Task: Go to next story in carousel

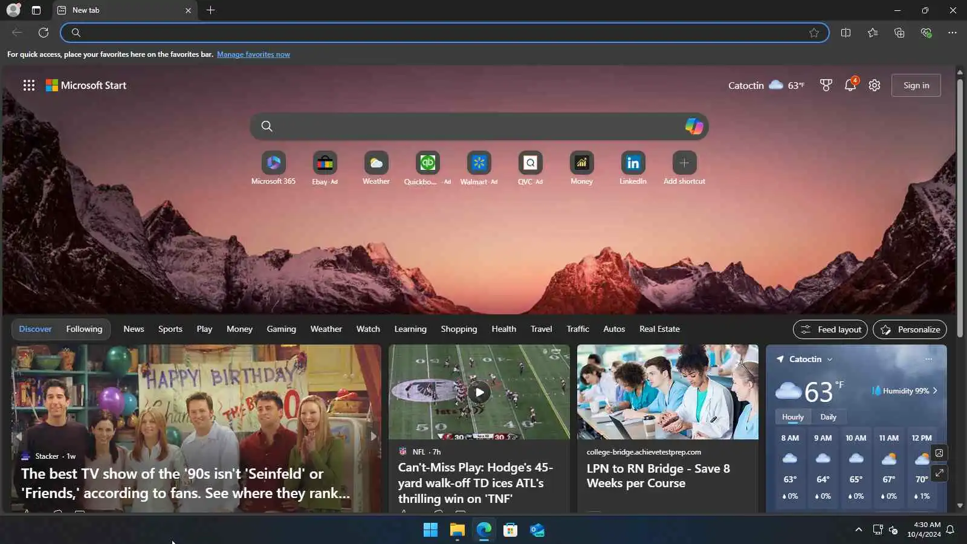Action: [373, 436]
